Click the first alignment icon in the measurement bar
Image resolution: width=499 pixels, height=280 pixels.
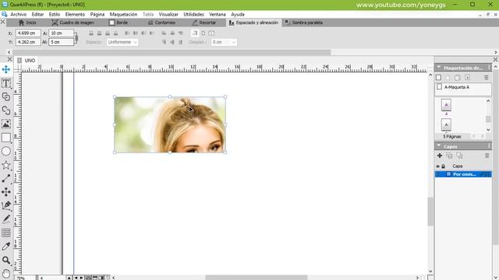[x=91, y=33]
